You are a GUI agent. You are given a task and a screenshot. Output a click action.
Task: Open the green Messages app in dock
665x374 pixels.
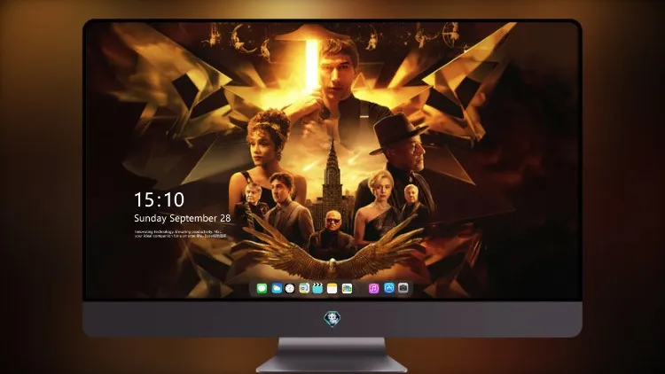[262, 289]
